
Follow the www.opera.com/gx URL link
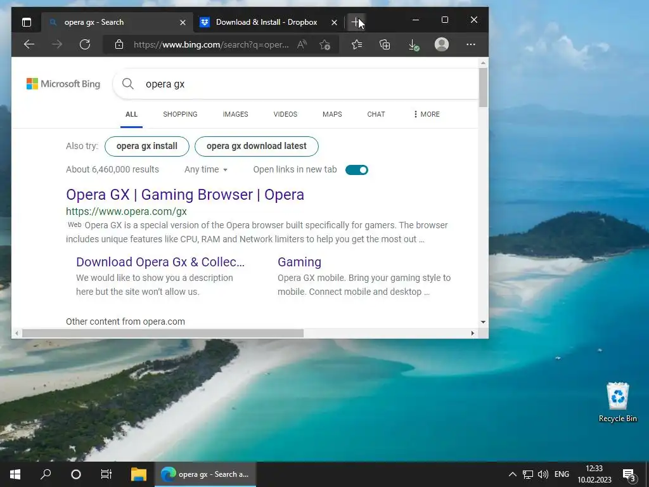pyautogui.click(x=126, y=211)
